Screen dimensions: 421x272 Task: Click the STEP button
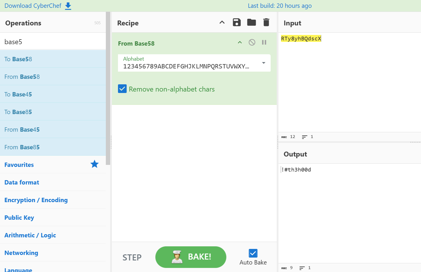point(132,257)
